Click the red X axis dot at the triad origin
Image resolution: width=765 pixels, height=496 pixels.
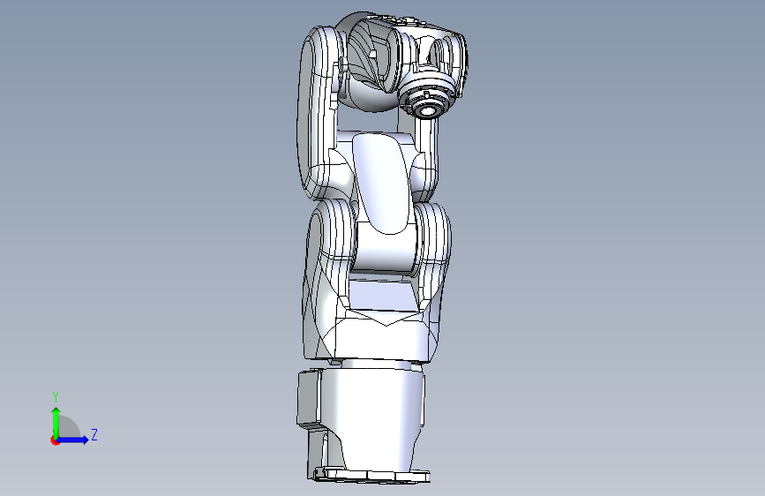(x=55, y=440)
